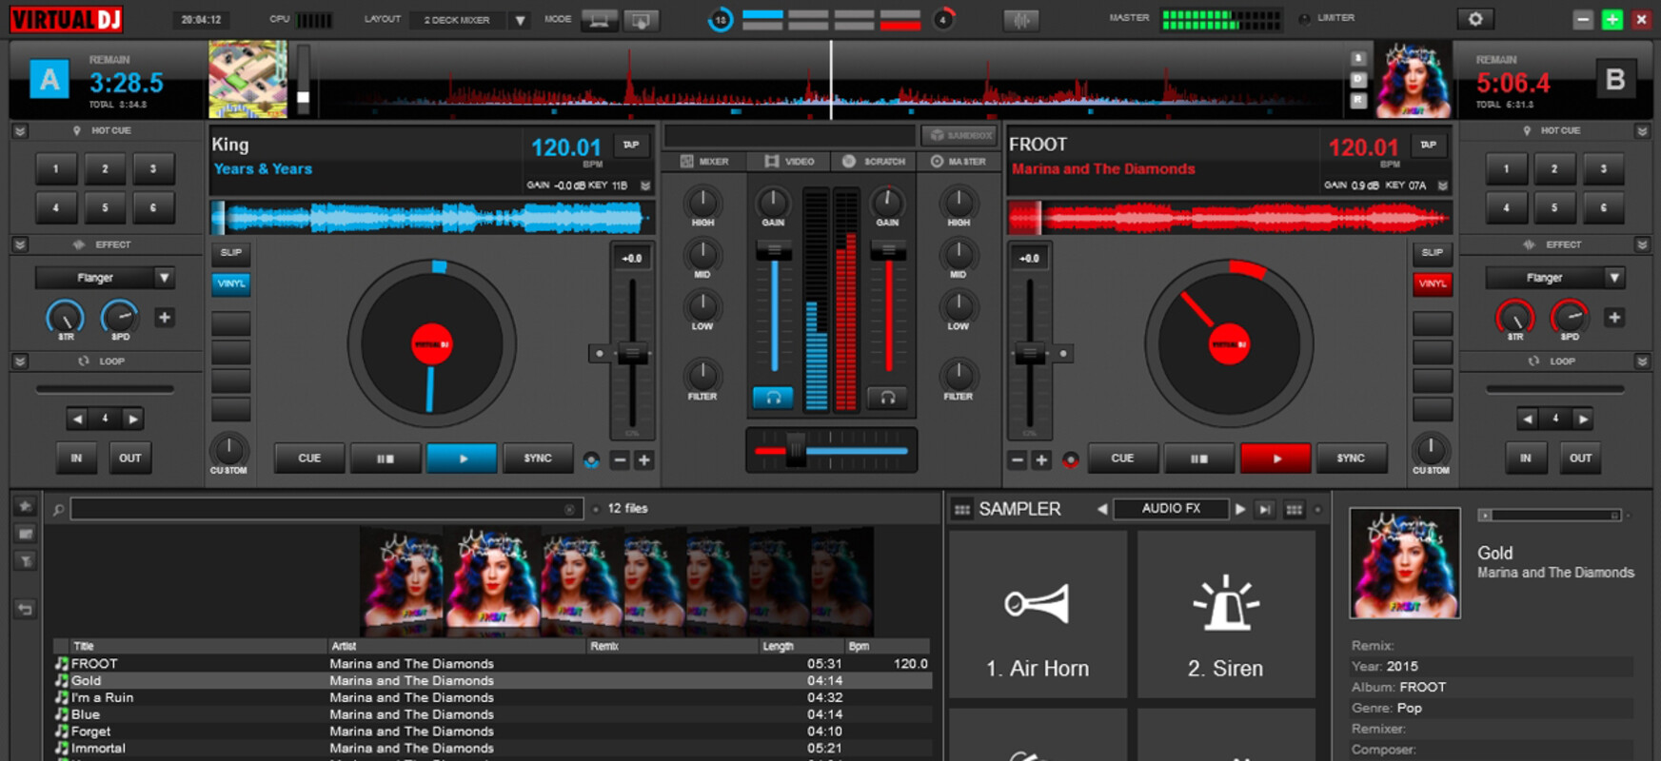This screenshot has width=1661, height=761.
Task: Collapse the deck A HOT CUE section
Action: 20,131
